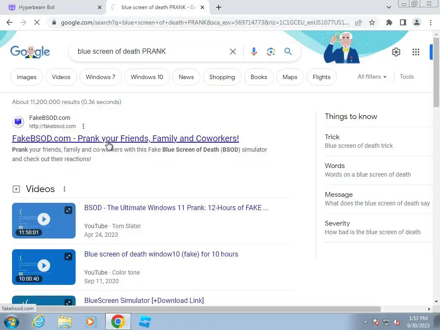Image resolution: width=440 pixels, height=330 pixels.
Task: Open the Windows Start orb
Action: coord(12,321)
